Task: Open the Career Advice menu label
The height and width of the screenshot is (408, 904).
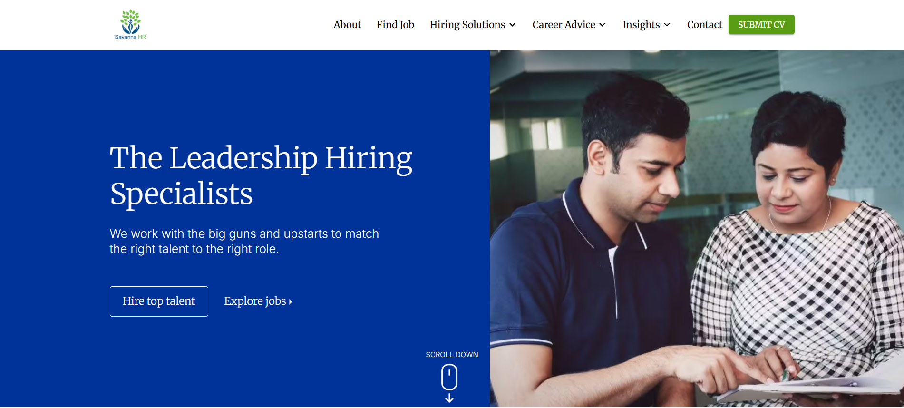Action: click(x=564, y=25)
